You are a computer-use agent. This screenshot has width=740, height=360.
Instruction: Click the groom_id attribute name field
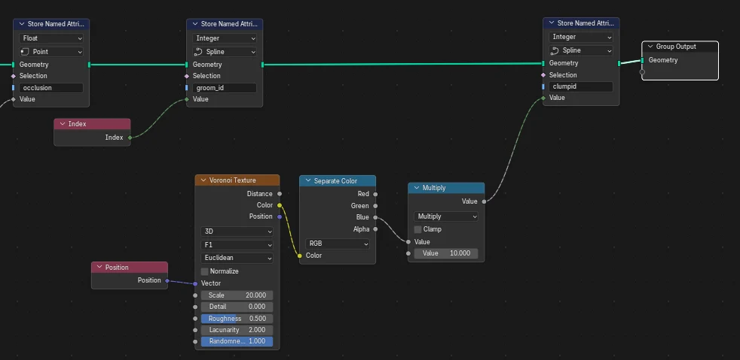224,88
